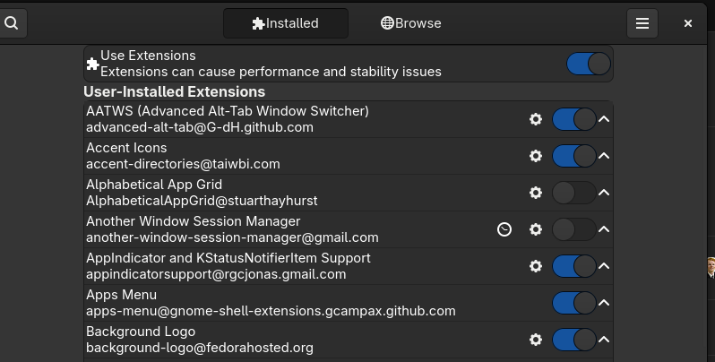This screenshot has height=362, width=715.
Task: Disable the Use Extensions master switch
Action: coord(589,64)
